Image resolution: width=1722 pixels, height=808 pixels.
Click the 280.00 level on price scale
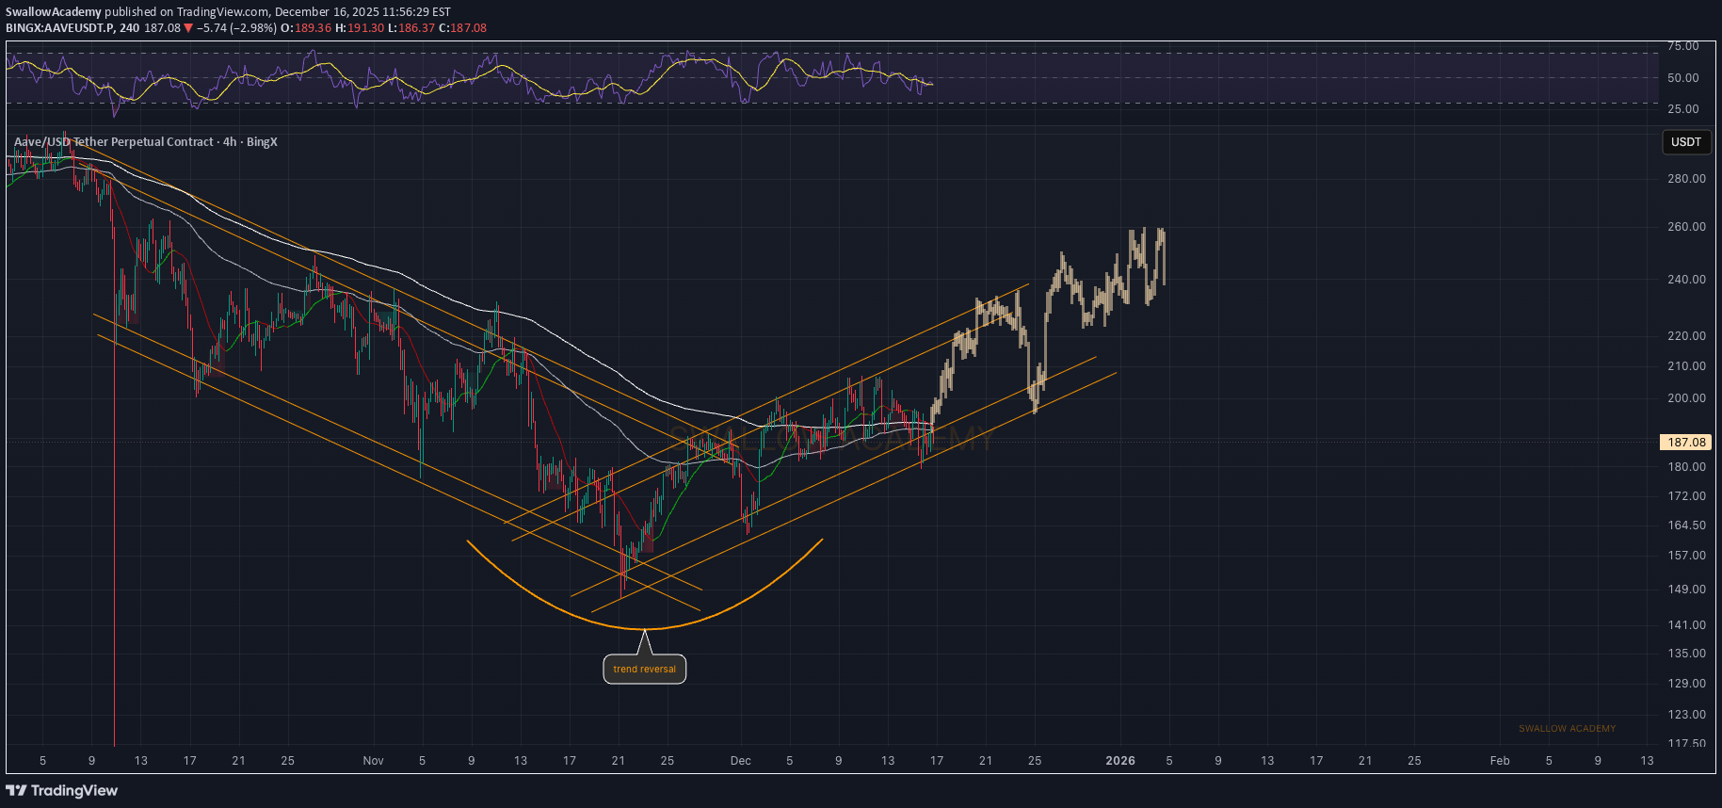[x=1685, y=179]
